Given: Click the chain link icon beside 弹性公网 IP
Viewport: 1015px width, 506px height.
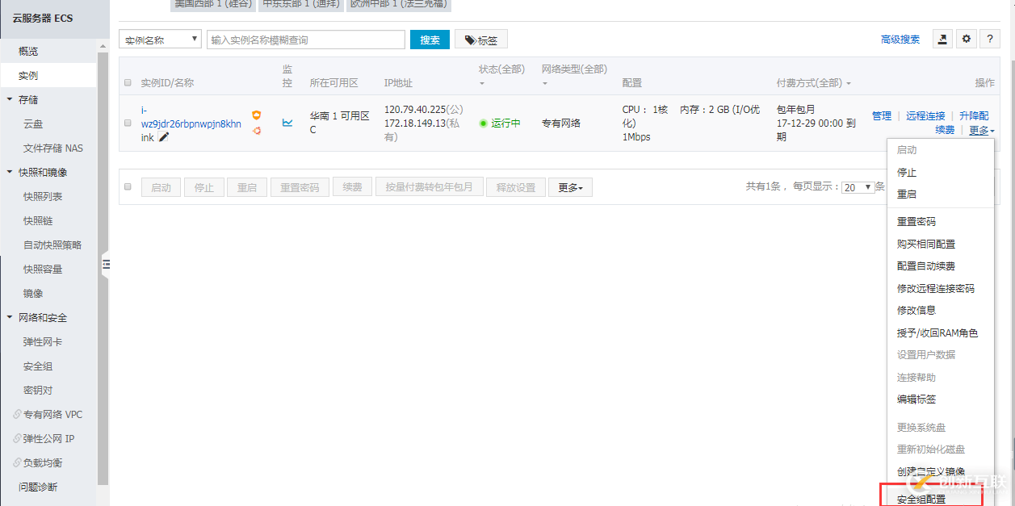Looking at the screenshot, I should [17, 439].
